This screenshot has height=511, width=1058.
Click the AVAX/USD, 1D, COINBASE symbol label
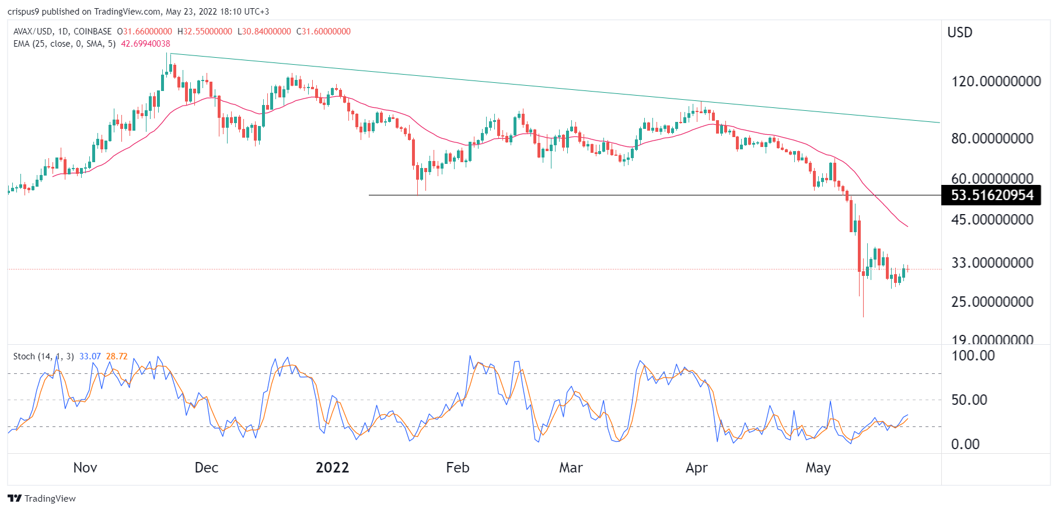62,32
